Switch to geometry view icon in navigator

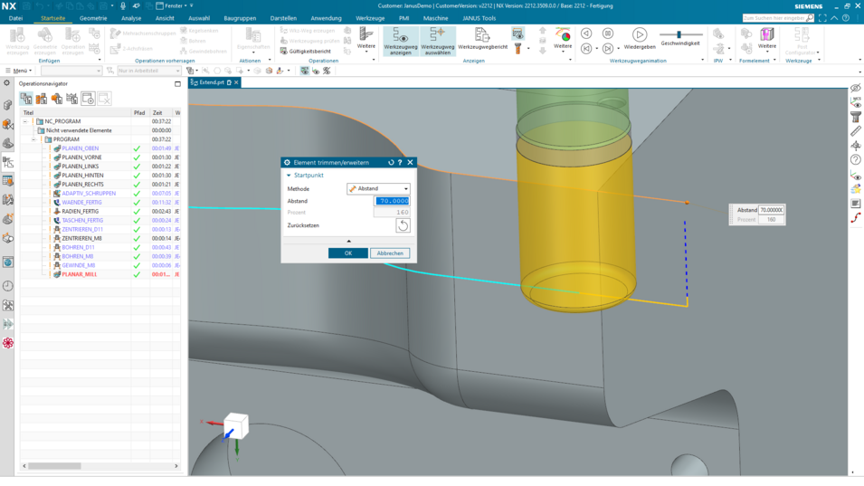(x=57, y=99)
